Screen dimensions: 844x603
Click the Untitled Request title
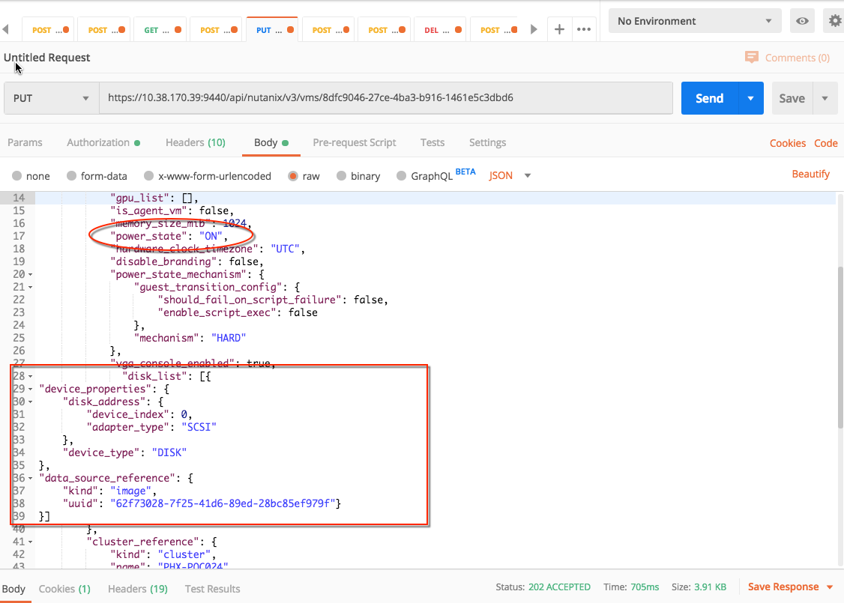pyautogui.click(x=46, y=58)
